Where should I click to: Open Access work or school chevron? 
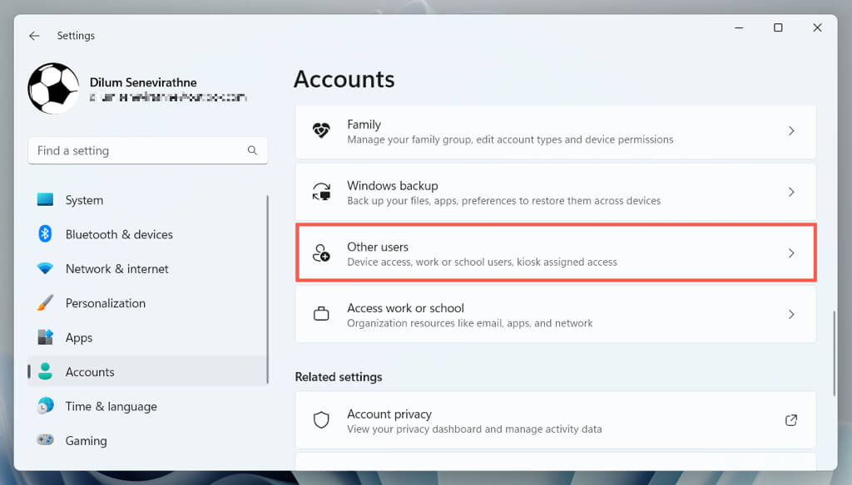point(791,315)
